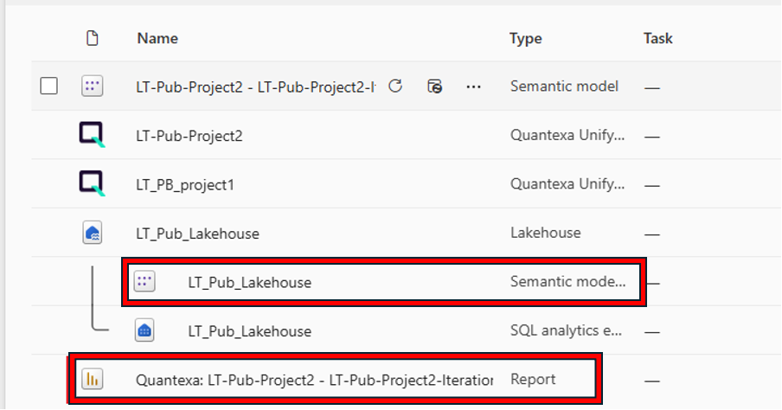This screenshot has height=410, width=782.
Task: Open the LT_Pub_Lakehouse SQL analytics endpoint
Action: pos(249,330)
